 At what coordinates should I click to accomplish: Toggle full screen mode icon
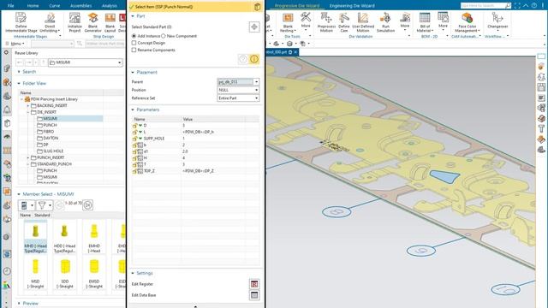517,6
